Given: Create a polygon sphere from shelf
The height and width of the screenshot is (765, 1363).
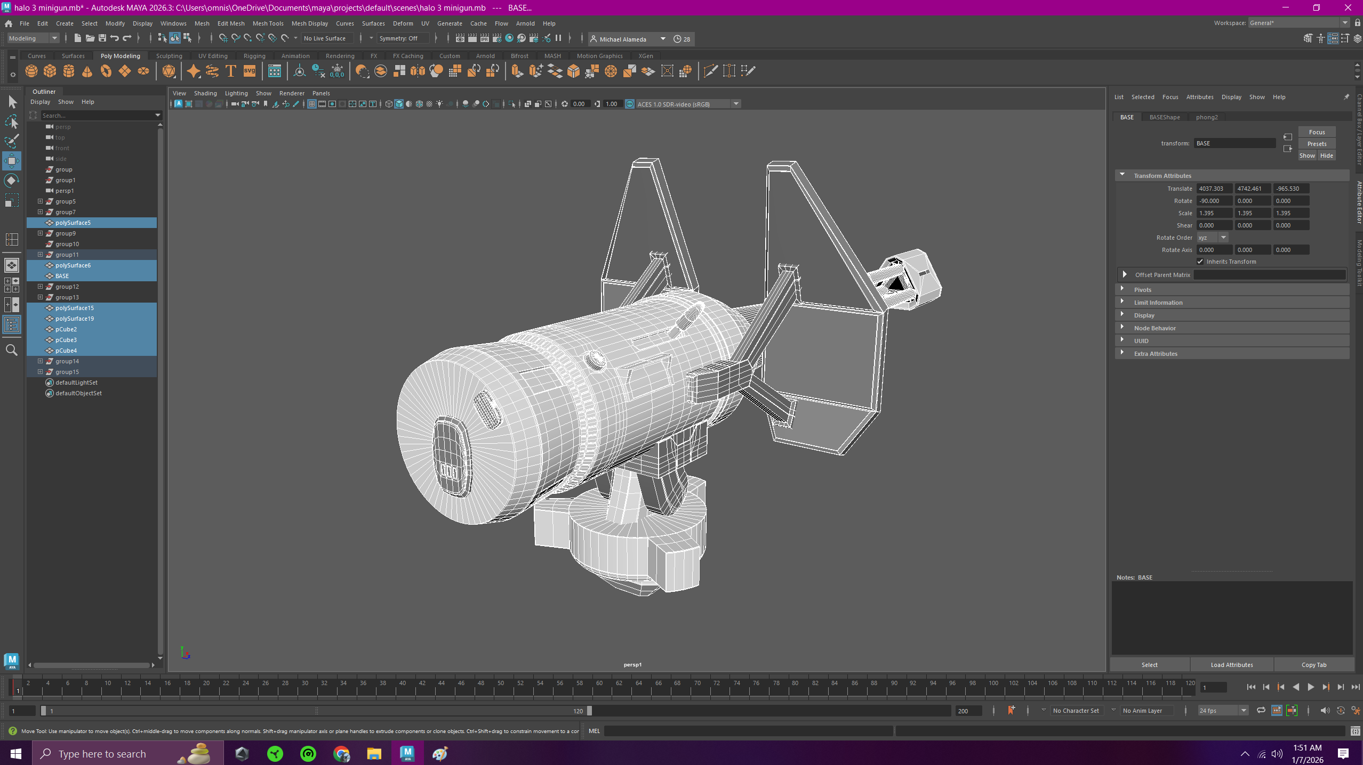Looking at the screenshot, I should click(x=31, y=71).
